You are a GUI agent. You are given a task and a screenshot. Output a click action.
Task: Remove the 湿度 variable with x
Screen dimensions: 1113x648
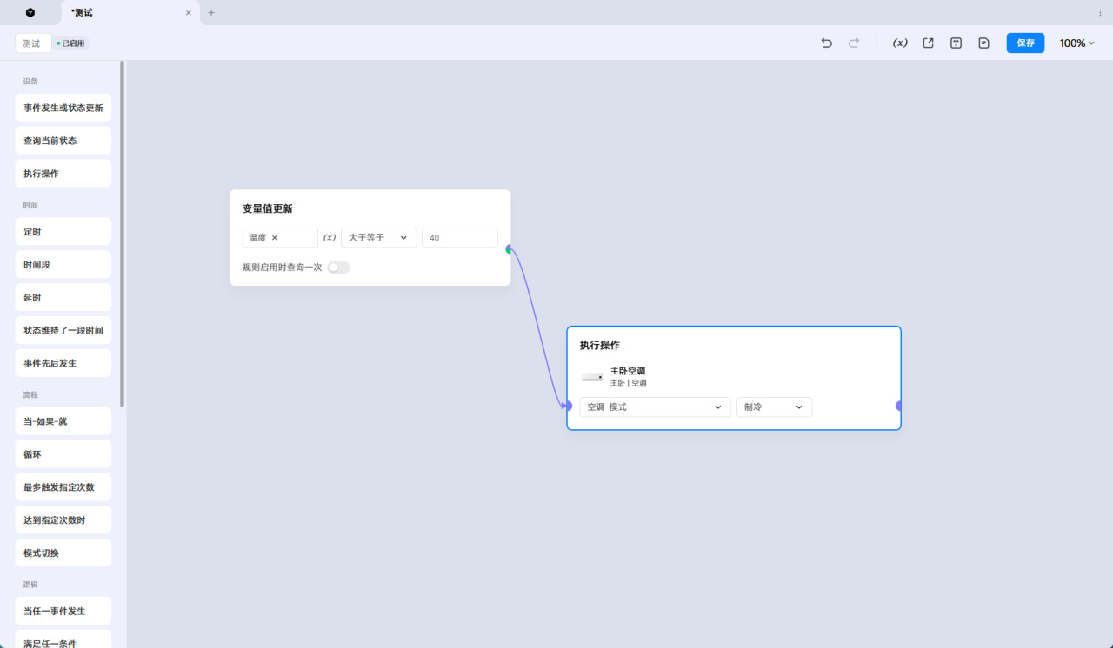[275, 238]
